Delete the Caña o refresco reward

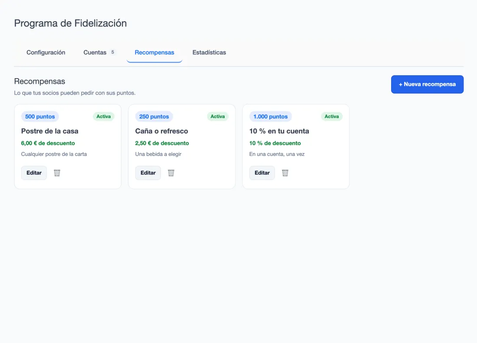tap(171, 173)
